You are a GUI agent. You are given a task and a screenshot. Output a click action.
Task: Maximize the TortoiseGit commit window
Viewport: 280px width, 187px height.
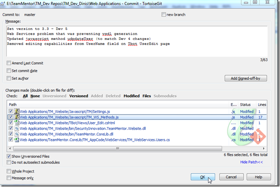(x=255, y=2)
